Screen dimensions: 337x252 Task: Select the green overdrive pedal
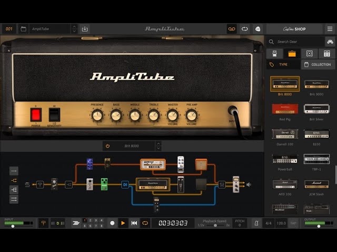pos(104,184)
